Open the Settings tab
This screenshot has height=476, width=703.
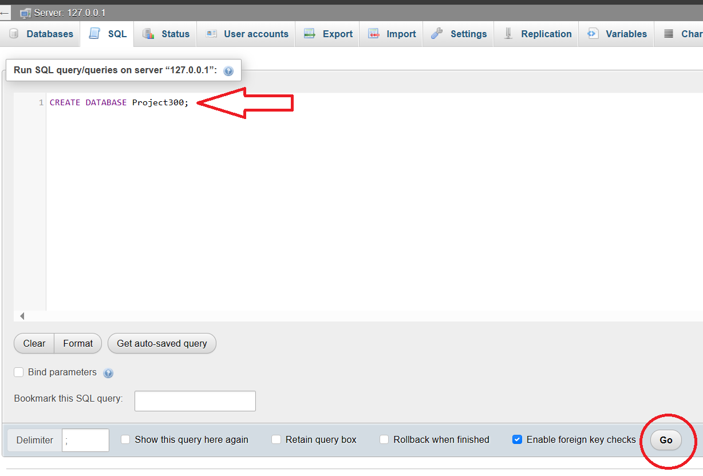pyautogui.click(x=459, y=34)
